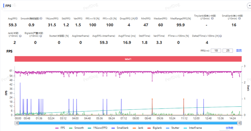
Task: Click the FPS threshold field showing 25
Action: click(x=227, y=50)
